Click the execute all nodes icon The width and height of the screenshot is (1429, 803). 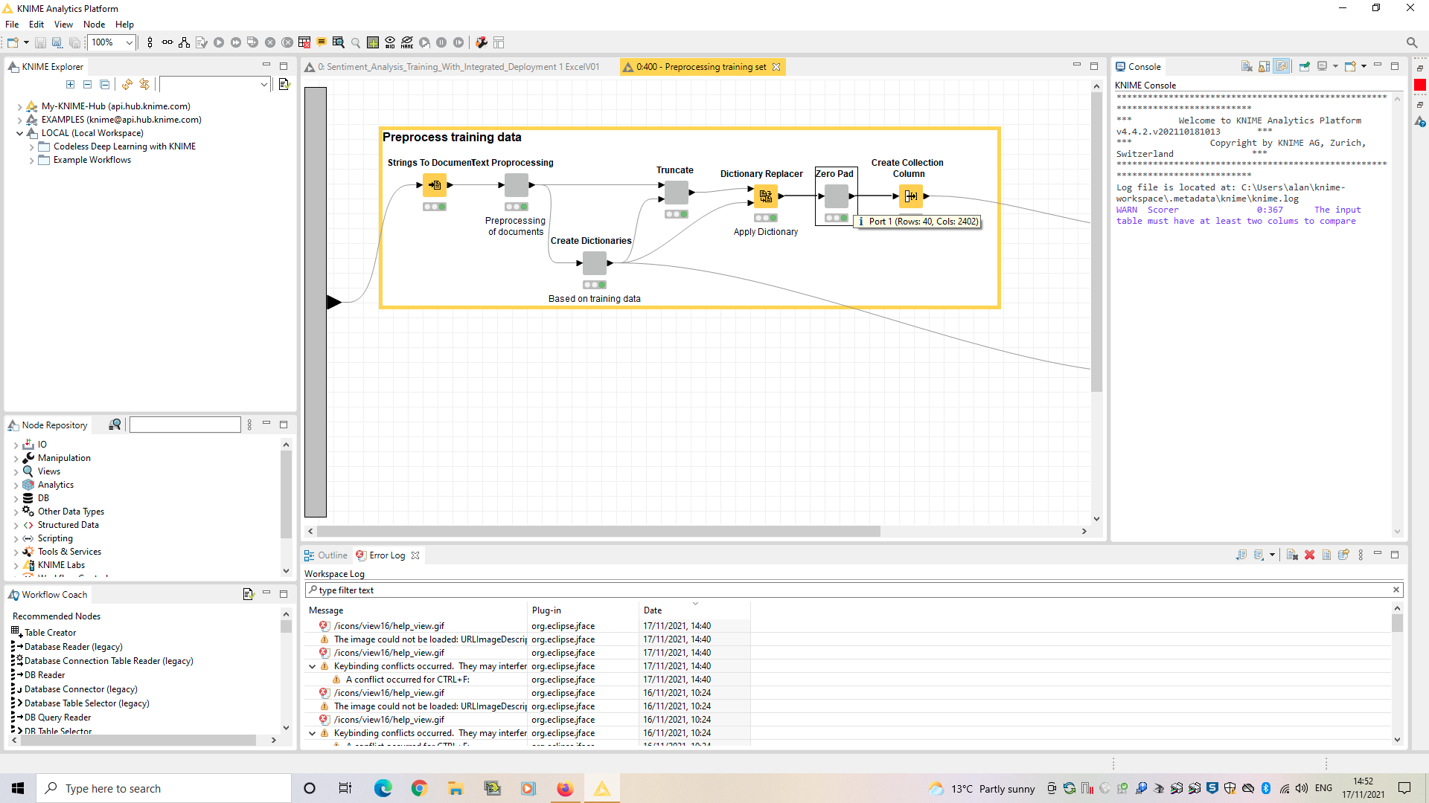[x=236, y=42]
